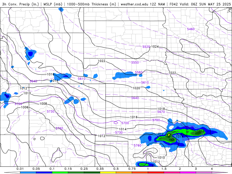Screen dimensions: 232x174
Task: Click the red 1 inch legend swatch
Action: point(156,172)
